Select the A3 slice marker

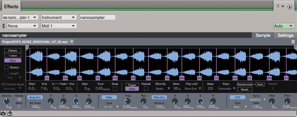[167, 78]
